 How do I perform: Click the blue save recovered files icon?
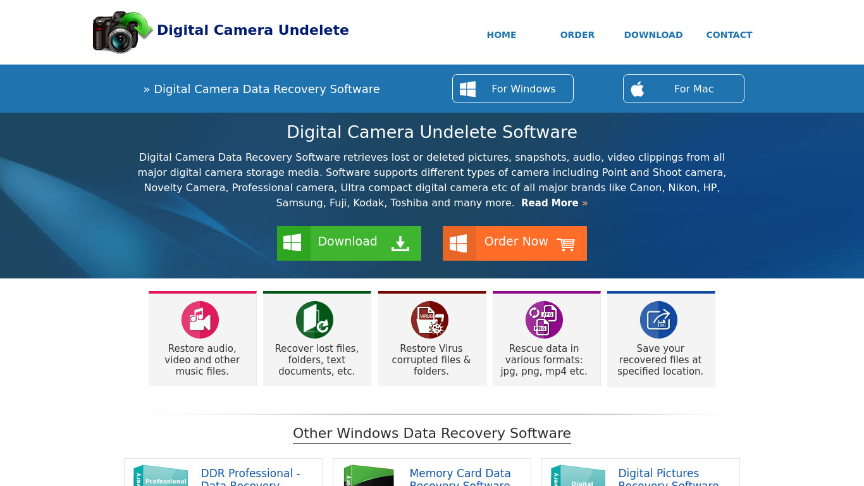[x=658, y=320]
